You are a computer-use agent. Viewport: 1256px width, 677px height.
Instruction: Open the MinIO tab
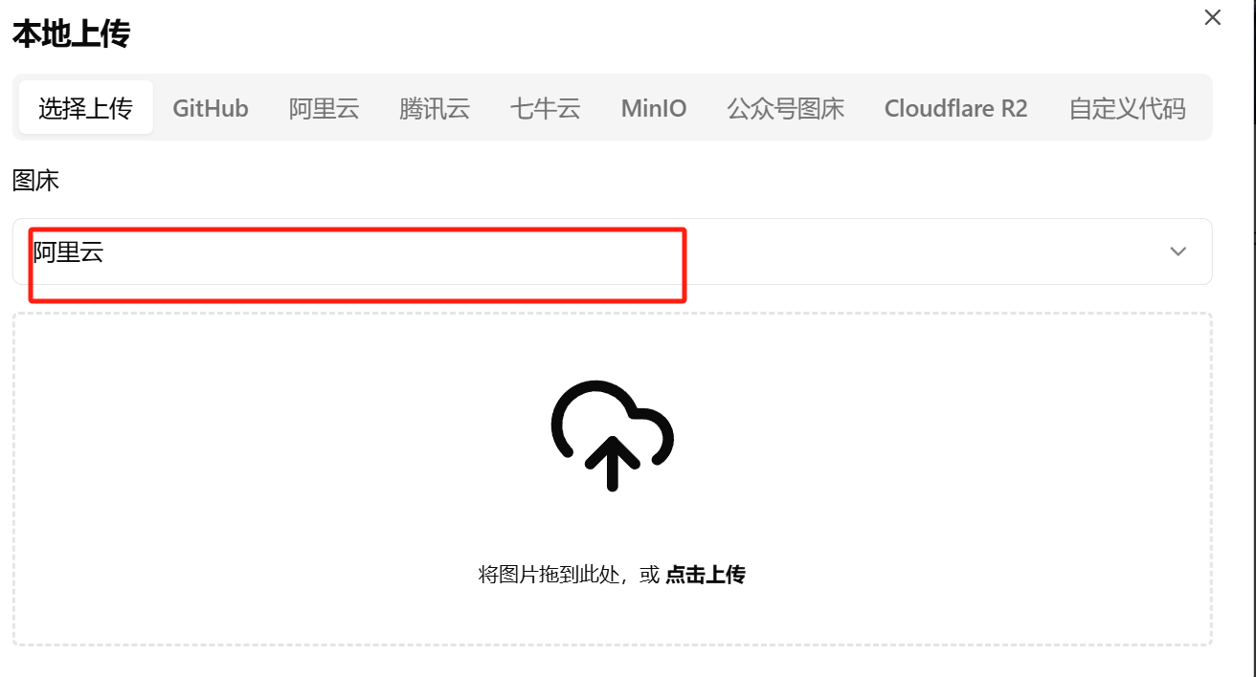pos(654,108)
